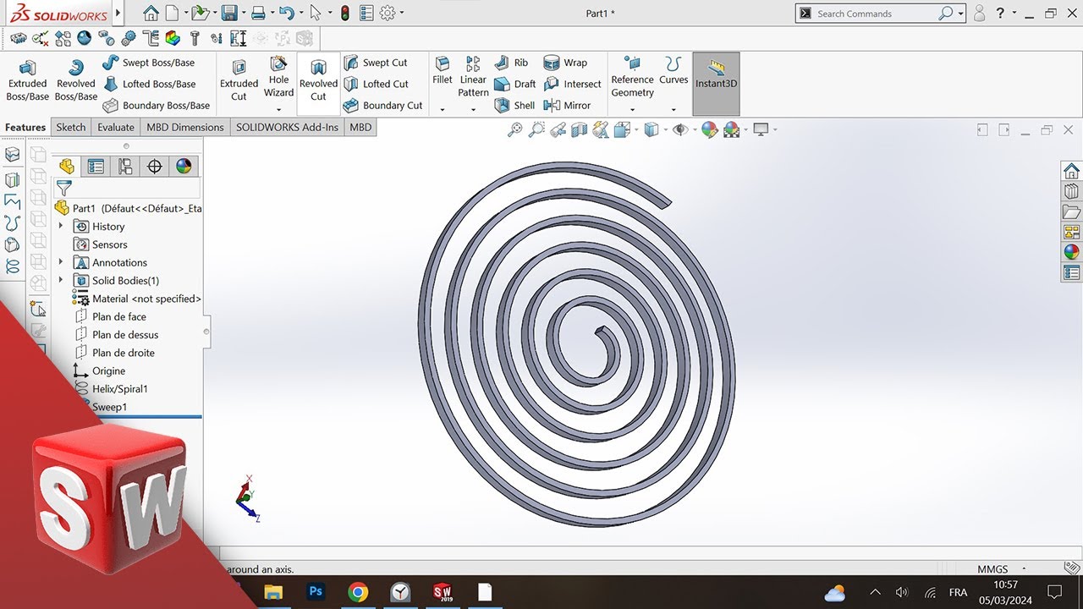
Task: Open Reference Geometry tools
Action: [x=633, y=76]
